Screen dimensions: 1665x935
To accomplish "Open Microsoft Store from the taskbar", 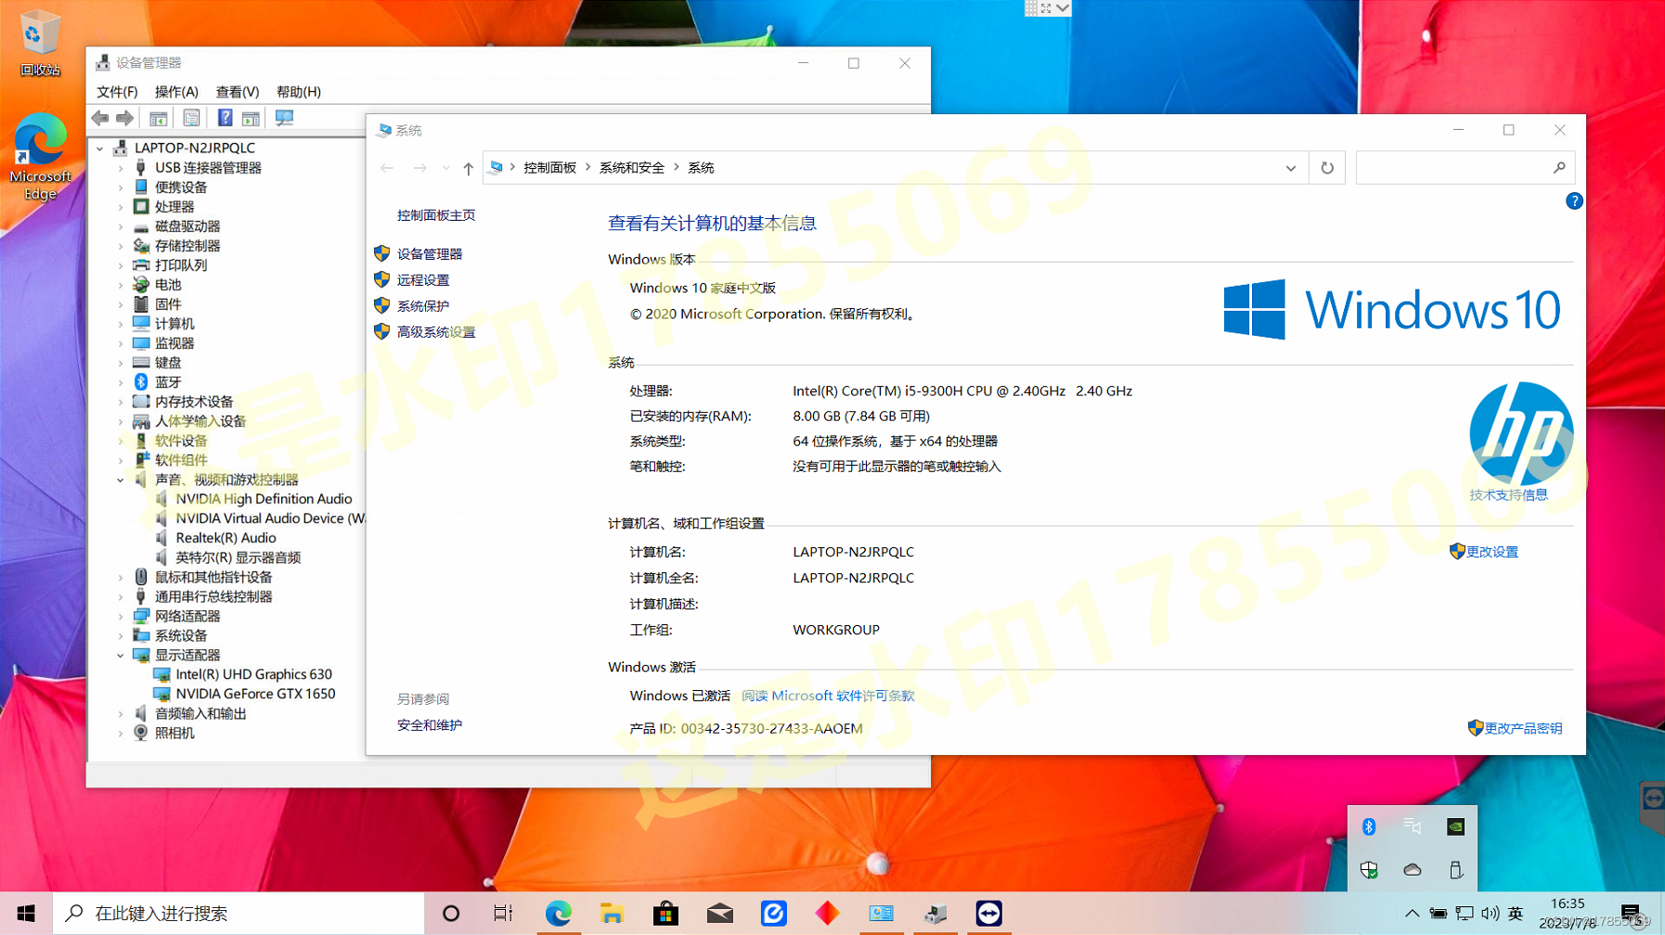I will tap(665, 914).
